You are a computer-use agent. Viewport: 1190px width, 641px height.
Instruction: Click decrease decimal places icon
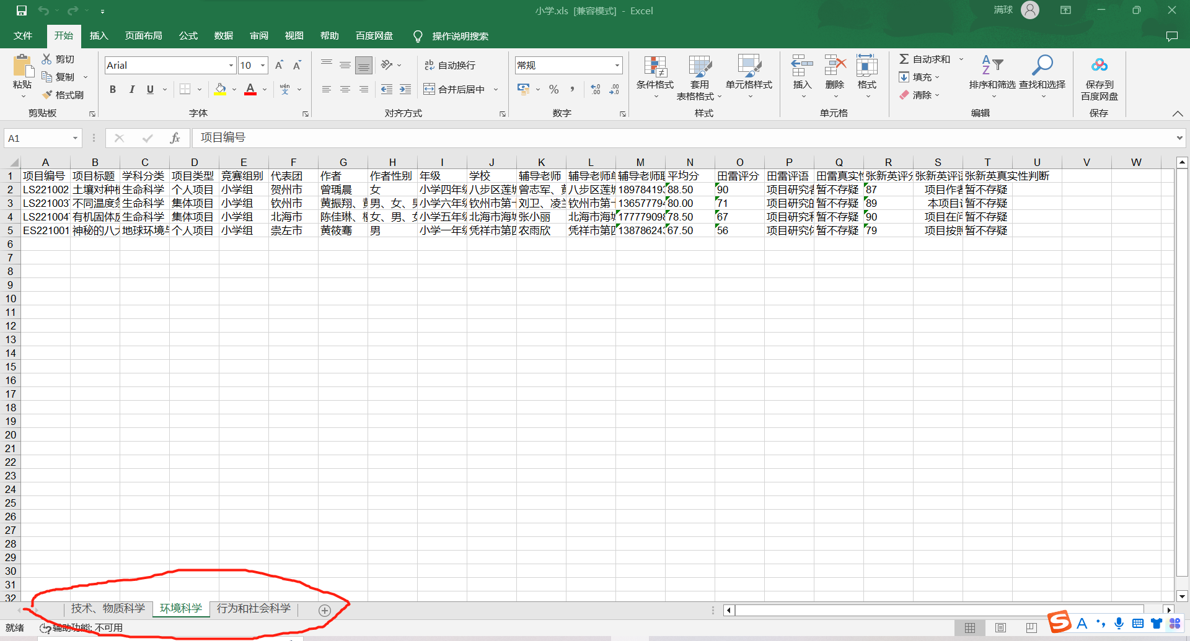[x=614, y=89]
